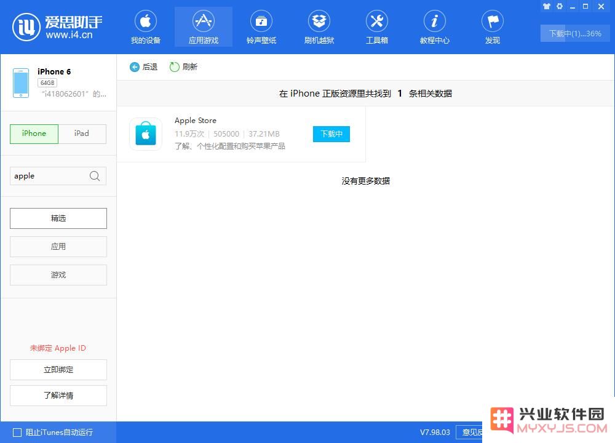Select the 精选 featured category
Screen dimensions: 615x443
[58, 218]
